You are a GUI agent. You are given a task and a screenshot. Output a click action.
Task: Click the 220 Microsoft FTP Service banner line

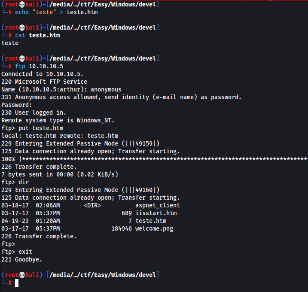[x=44, y=82]
